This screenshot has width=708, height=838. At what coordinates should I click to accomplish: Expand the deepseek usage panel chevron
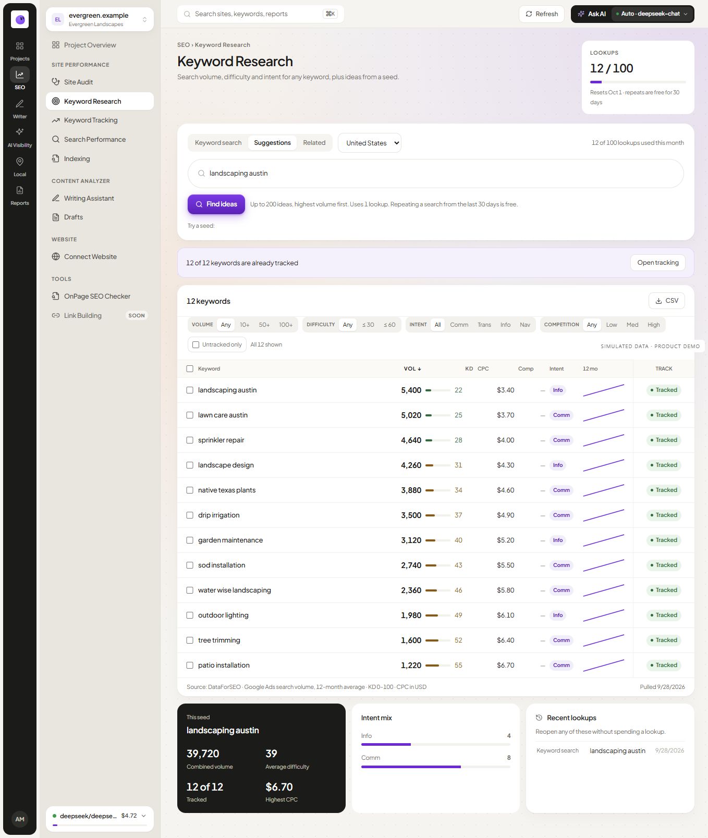144,816
